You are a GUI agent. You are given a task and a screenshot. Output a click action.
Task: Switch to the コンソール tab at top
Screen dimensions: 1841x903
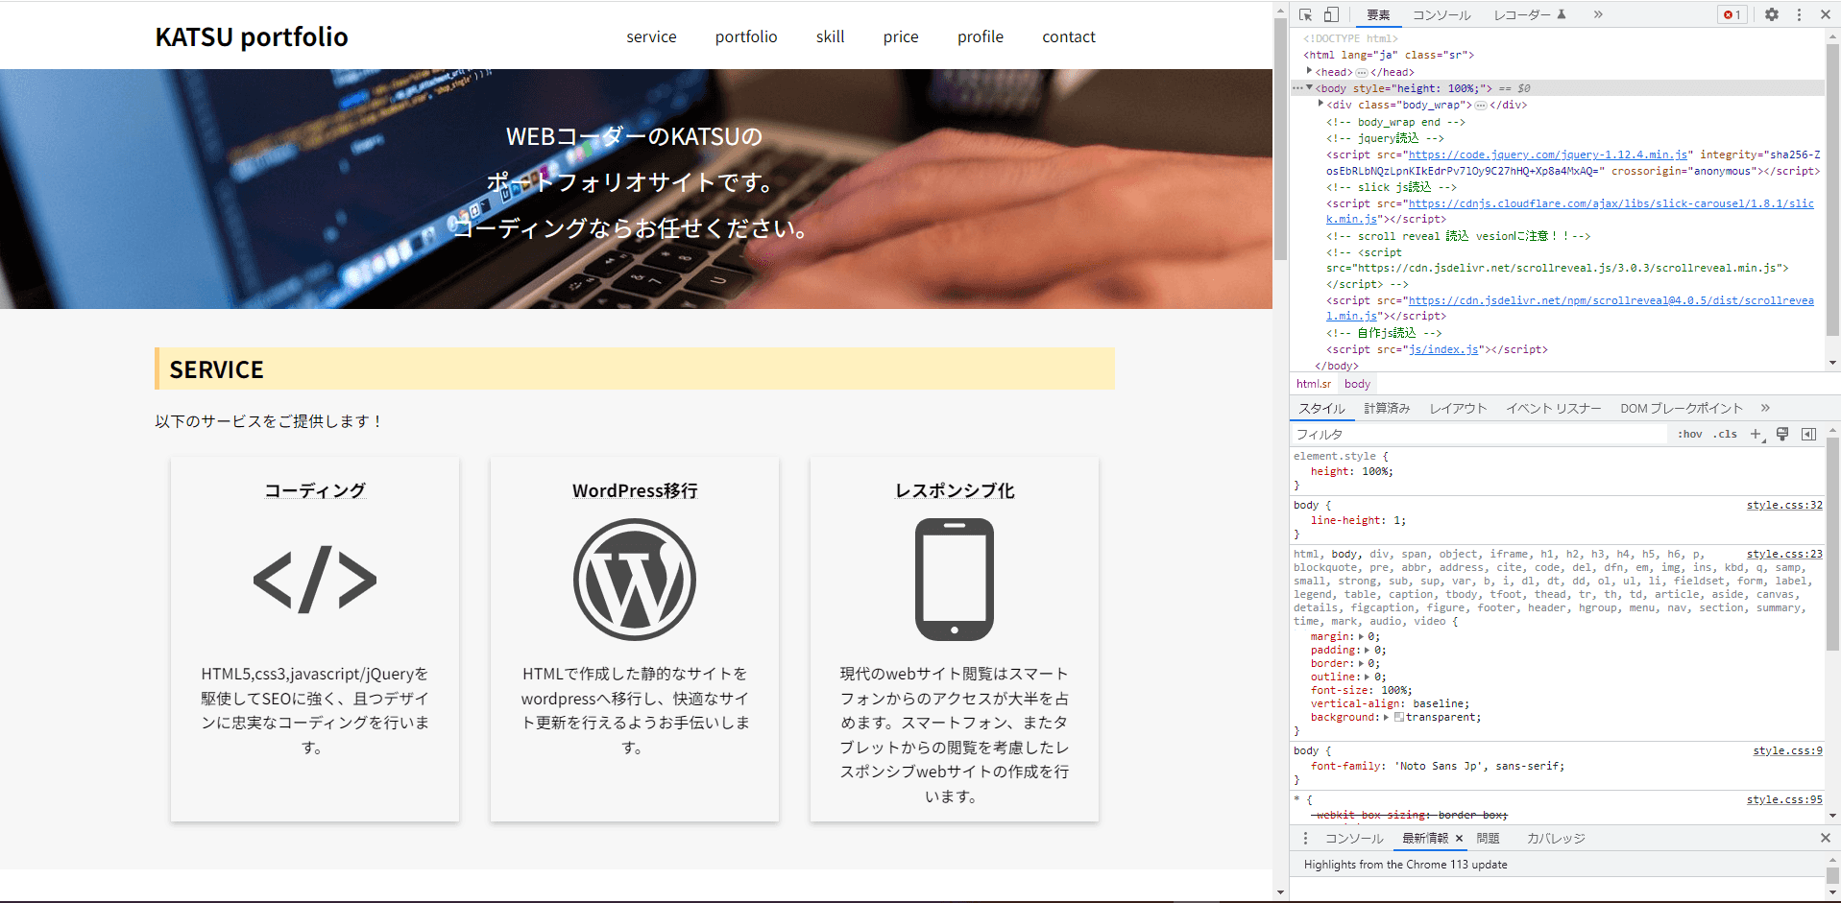[1441, 15]
